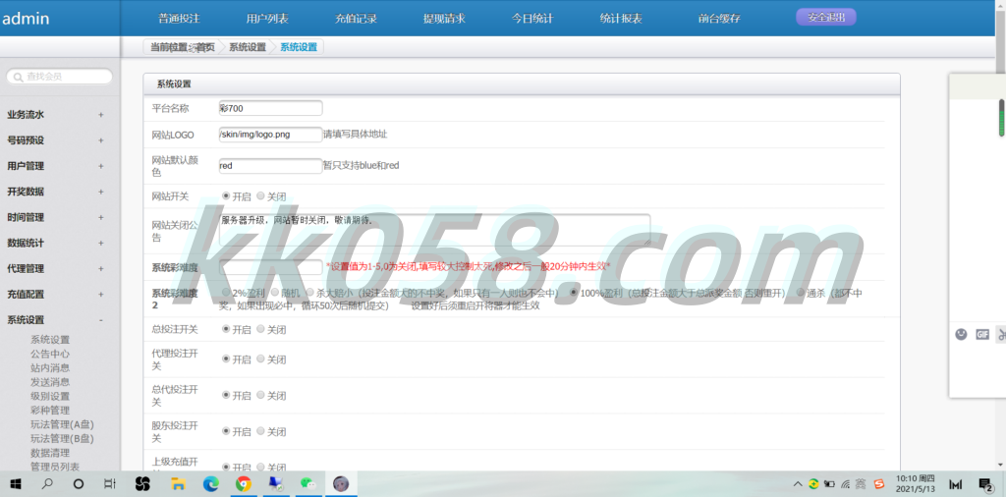The width and height of the screenshot is (1006, 497).
Task: Click 系统设置 breadcrumb middle item
Action: pos(247,47)
